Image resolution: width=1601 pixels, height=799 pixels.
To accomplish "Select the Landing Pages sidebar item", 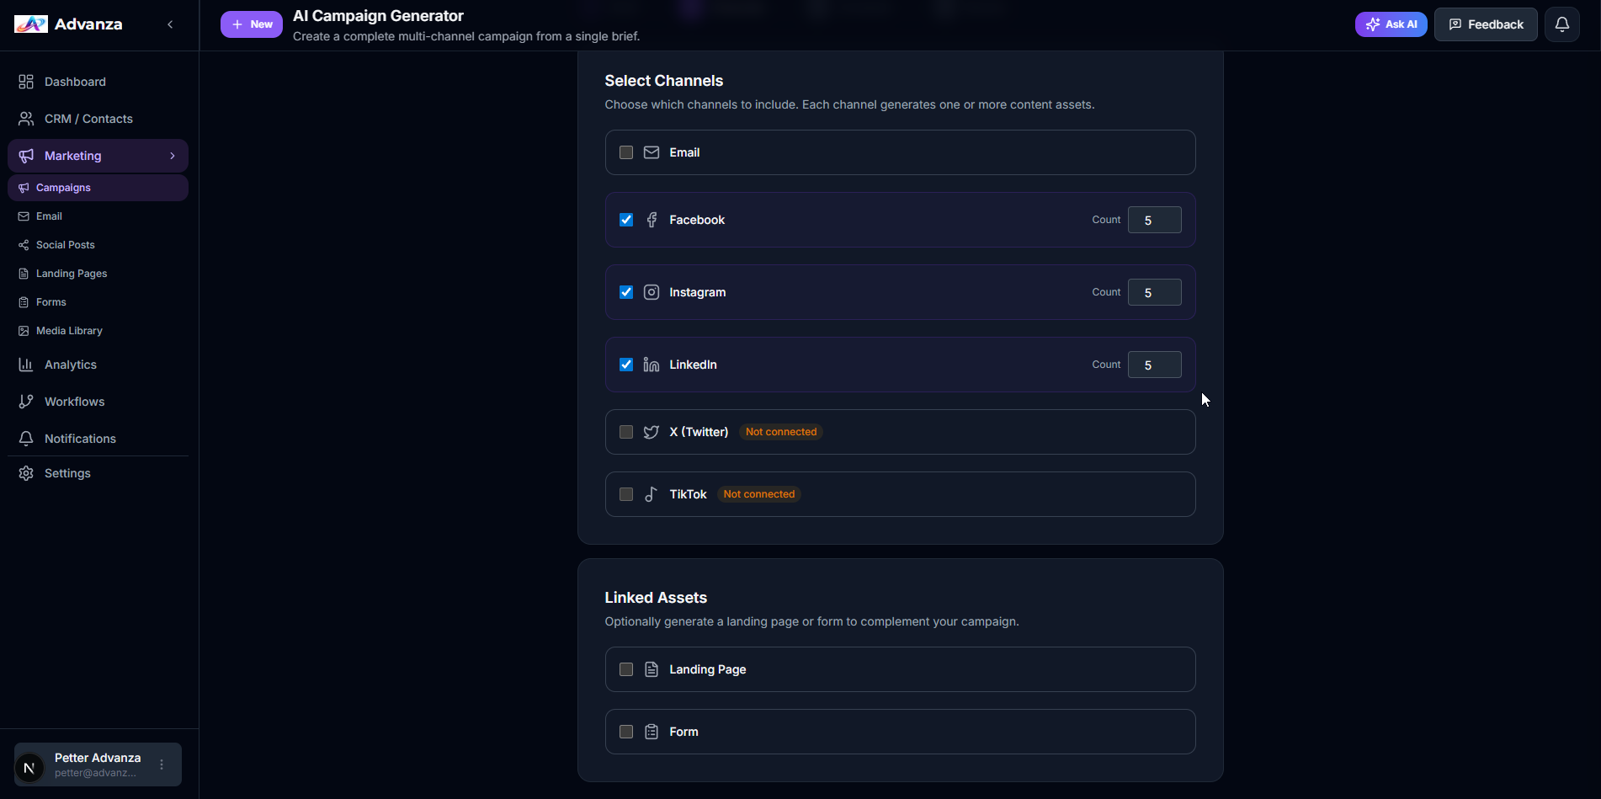I will tap(72, 273).
